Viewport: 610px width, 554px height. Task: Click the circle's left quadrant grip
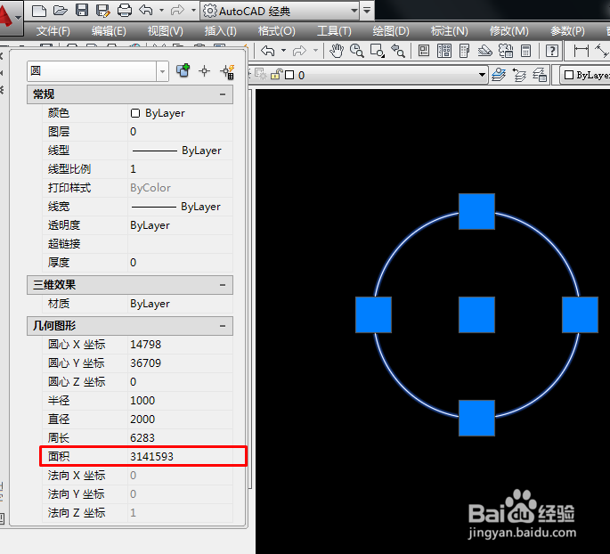click(373, 314)
